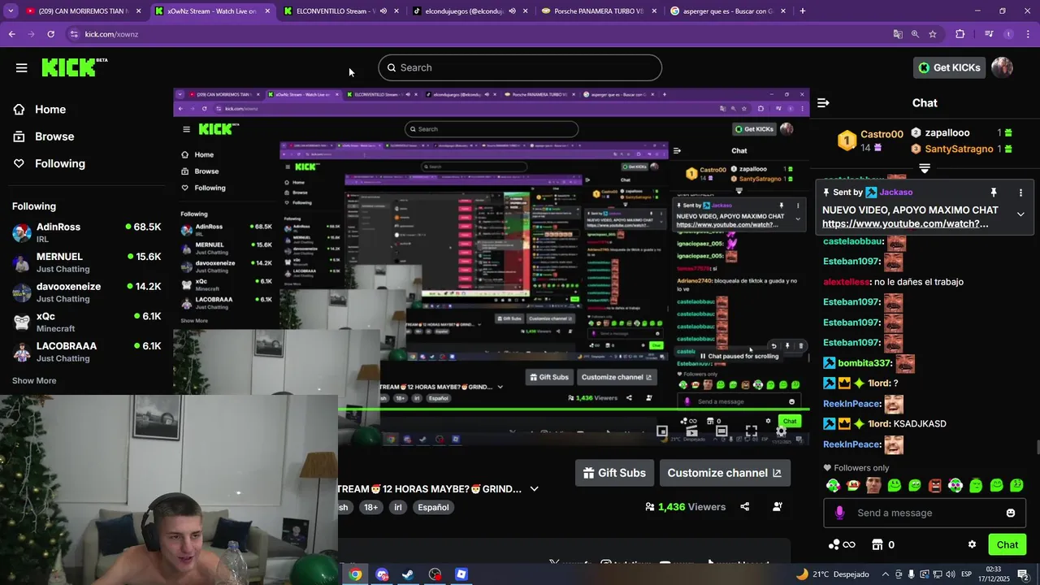Open OBS Studio from the taskbar
This screenshot has height=585, width=1040.
435,574
